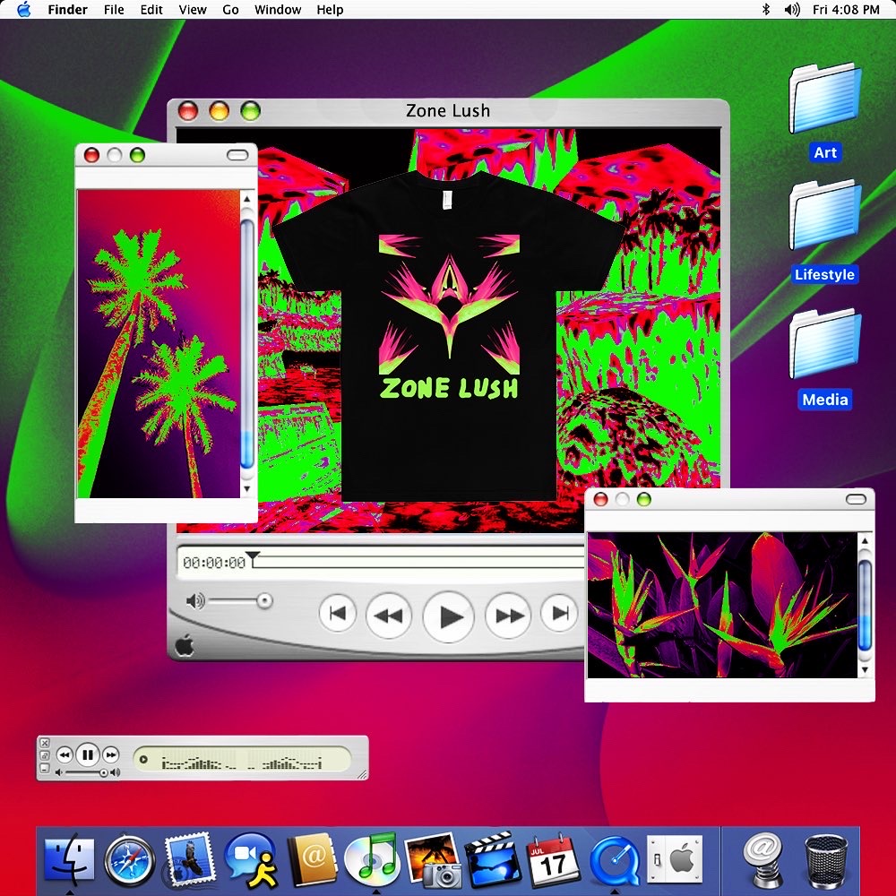Toggle toolbar pill button in palm tree window
The width and height of the screenshot is (896, 896).
(x=237, y=155)
